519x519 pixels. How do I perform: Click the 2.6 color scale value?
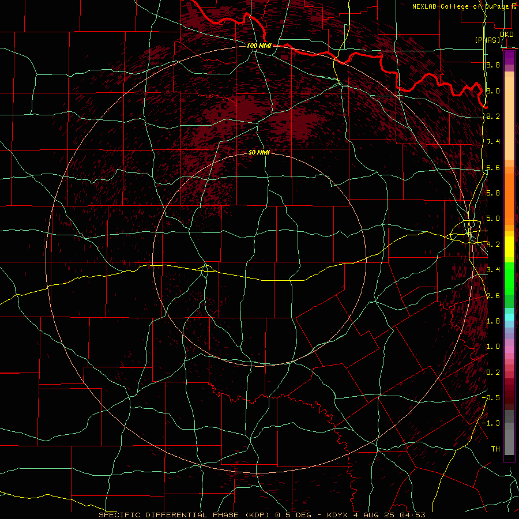pyautogui.click(x=493, y=296)
